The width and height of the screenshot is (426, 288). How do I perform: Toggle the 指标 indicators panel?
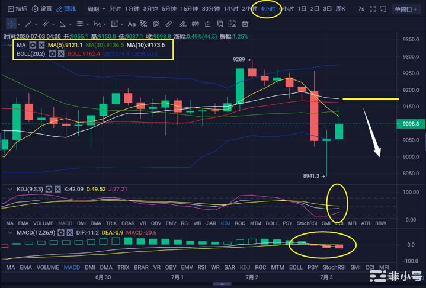point(17,9)
